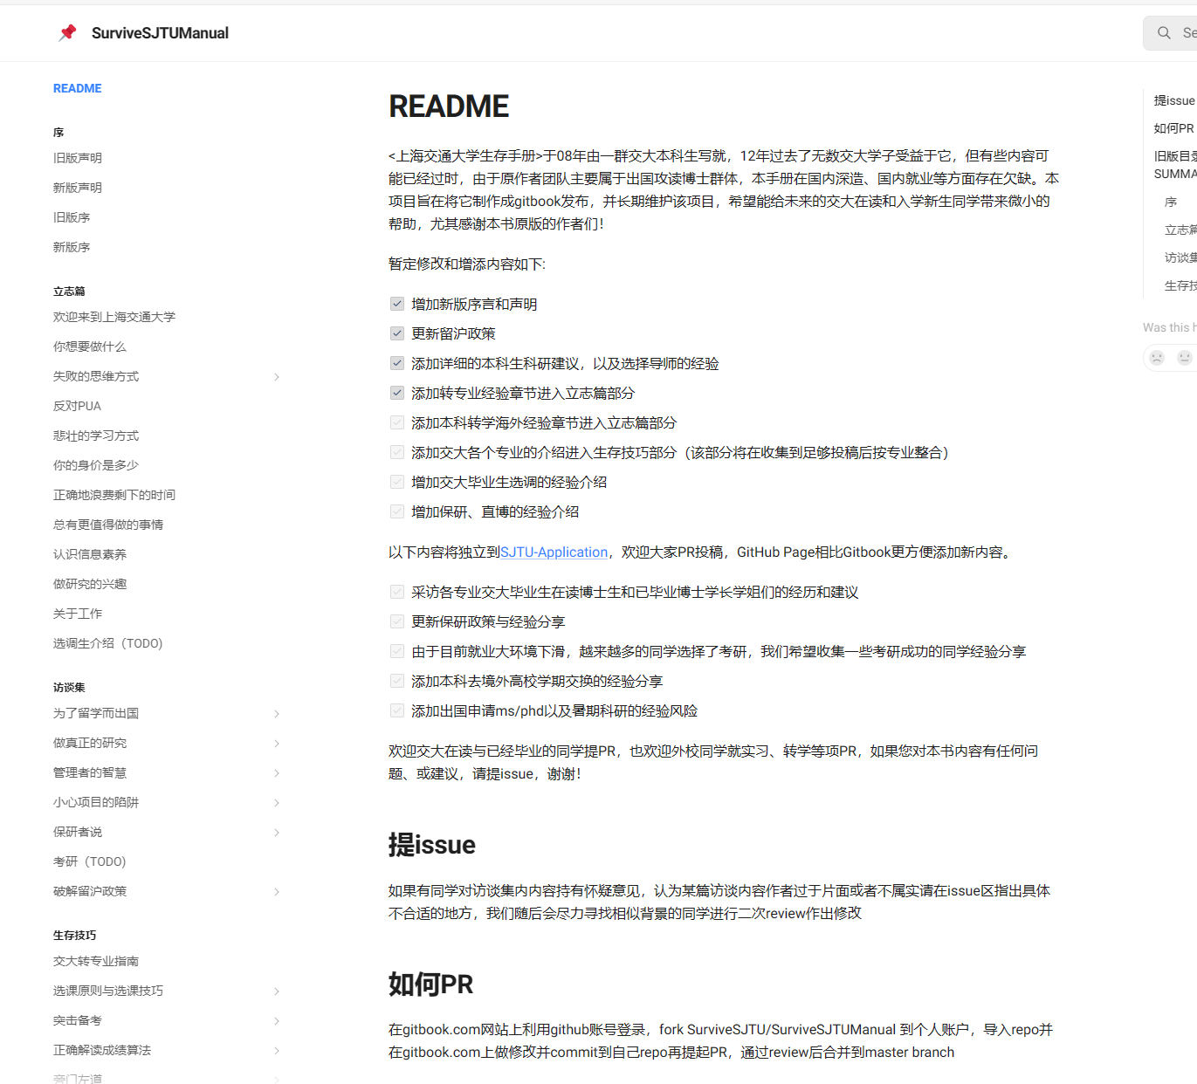The image size is (1197, 1084).
Task: Open README in the sidebar
Action: coord(78,88)
